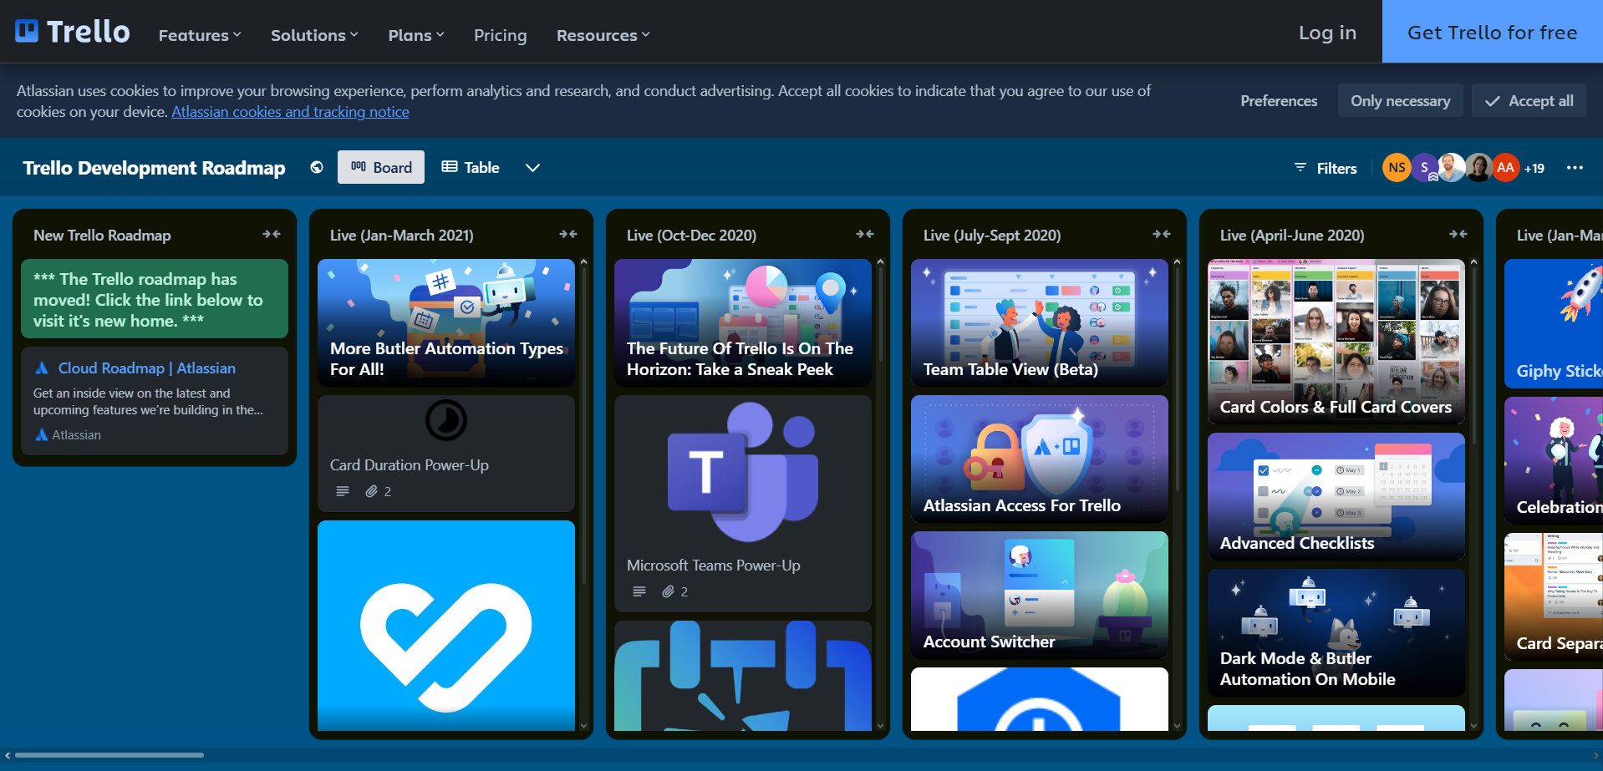
Task: Open the Celebrations card
Action: (1554, 461)
